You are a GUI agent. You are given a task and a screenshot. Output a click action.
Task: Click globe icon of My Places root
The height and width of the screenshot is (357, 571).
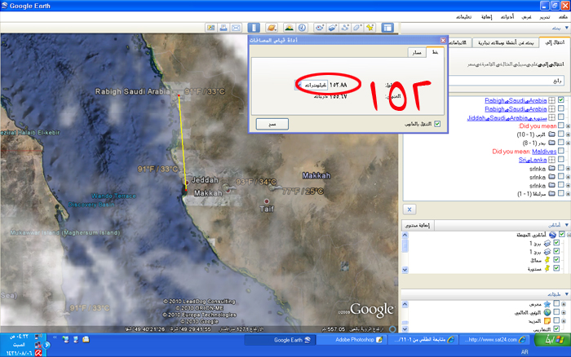[553, 235]
